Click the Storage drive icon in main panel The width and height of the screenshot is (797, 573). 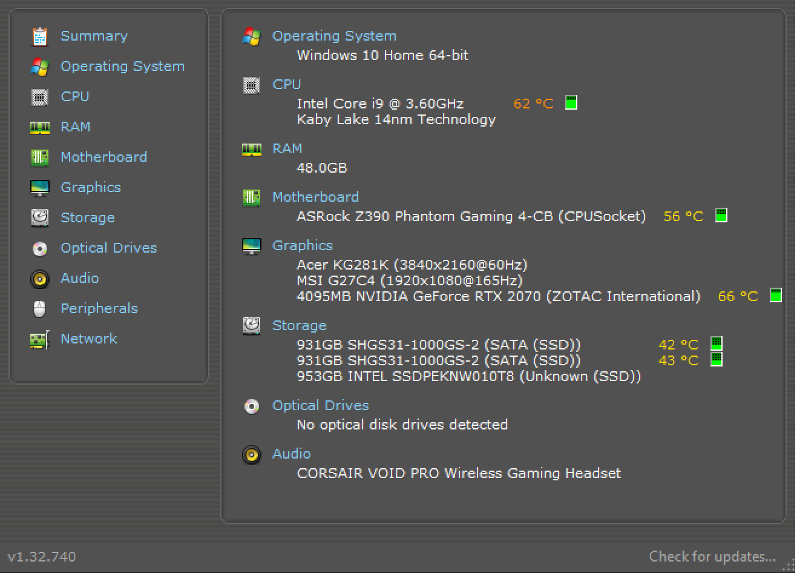coord(252,326)
